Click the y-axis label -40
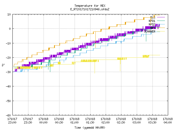The width and height of the screenshot is (173, 130). click(8, 86)
